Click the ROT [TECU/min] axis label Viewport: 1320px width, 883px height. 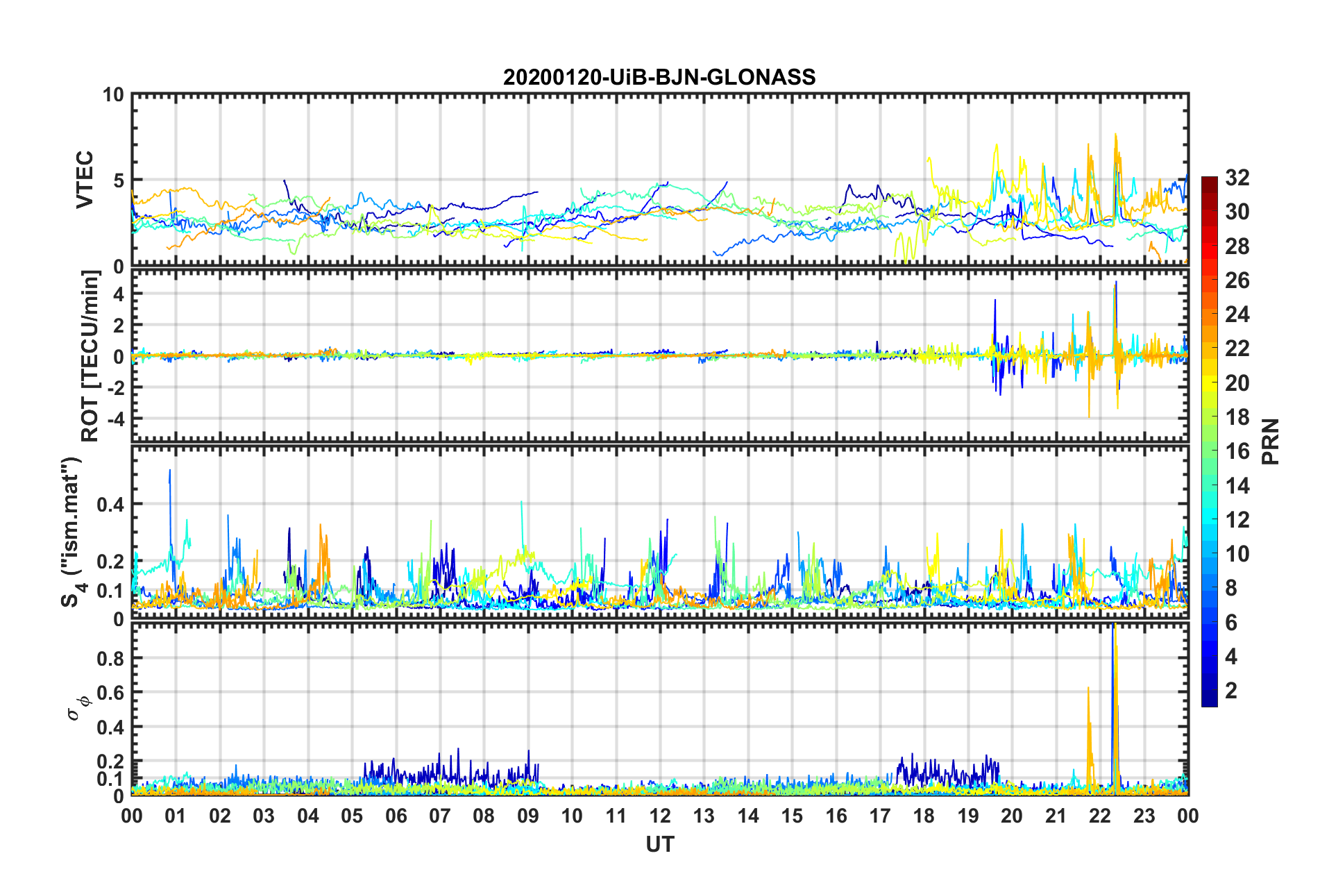pyautogui.click(x=90, y=356)
